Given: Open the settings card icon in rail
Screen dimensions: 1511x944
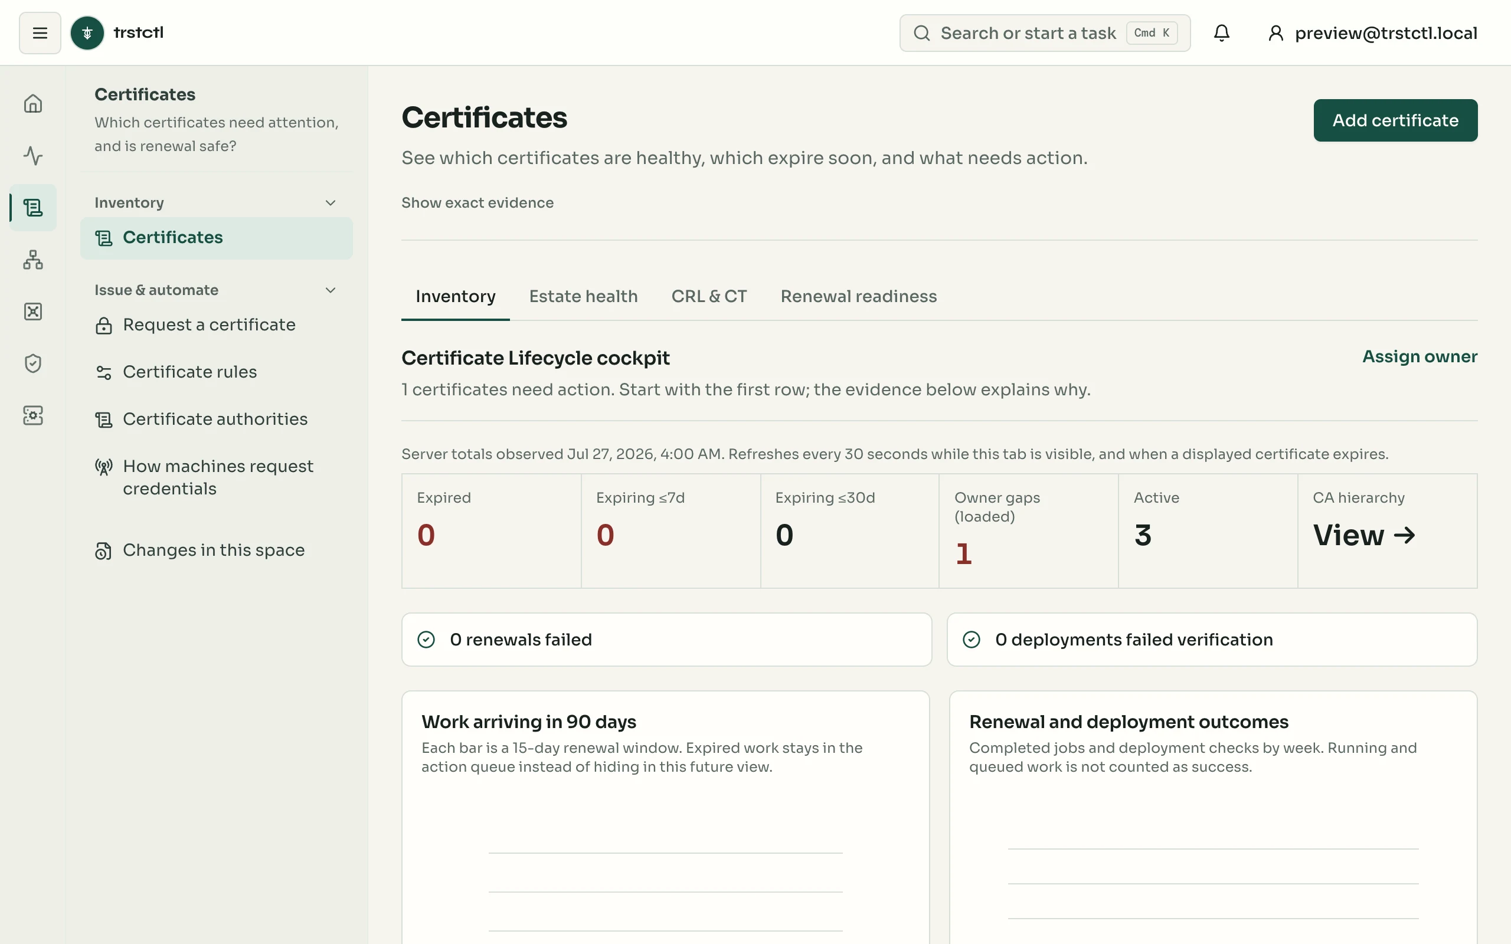Looking at the screenshot, I should [x=33, y=415].
